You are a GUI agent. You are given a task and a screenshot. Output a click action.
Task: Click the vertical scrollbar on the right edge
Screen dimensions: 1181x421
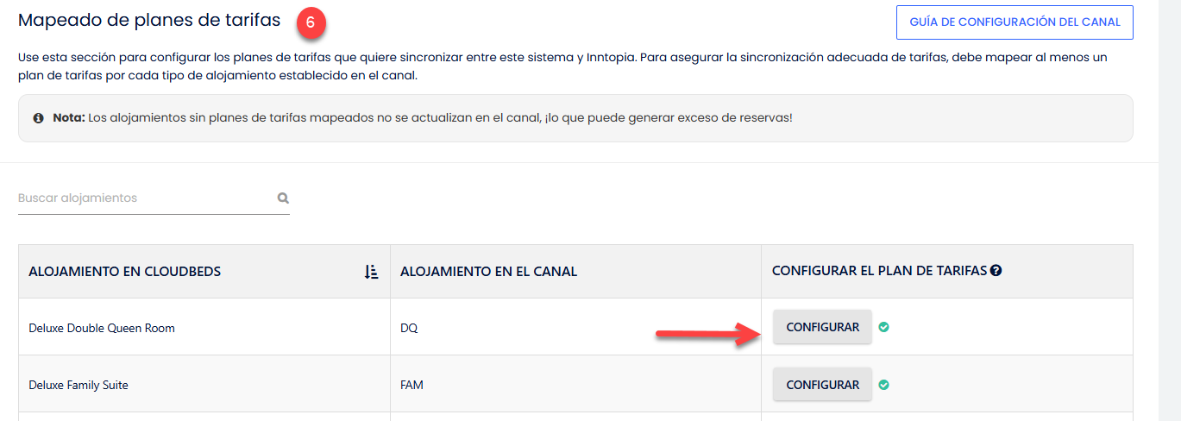1169,210
